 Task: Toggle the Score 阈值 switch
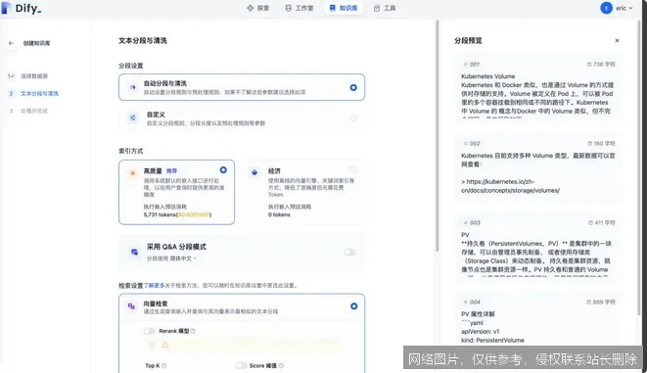tap(242, 365)
